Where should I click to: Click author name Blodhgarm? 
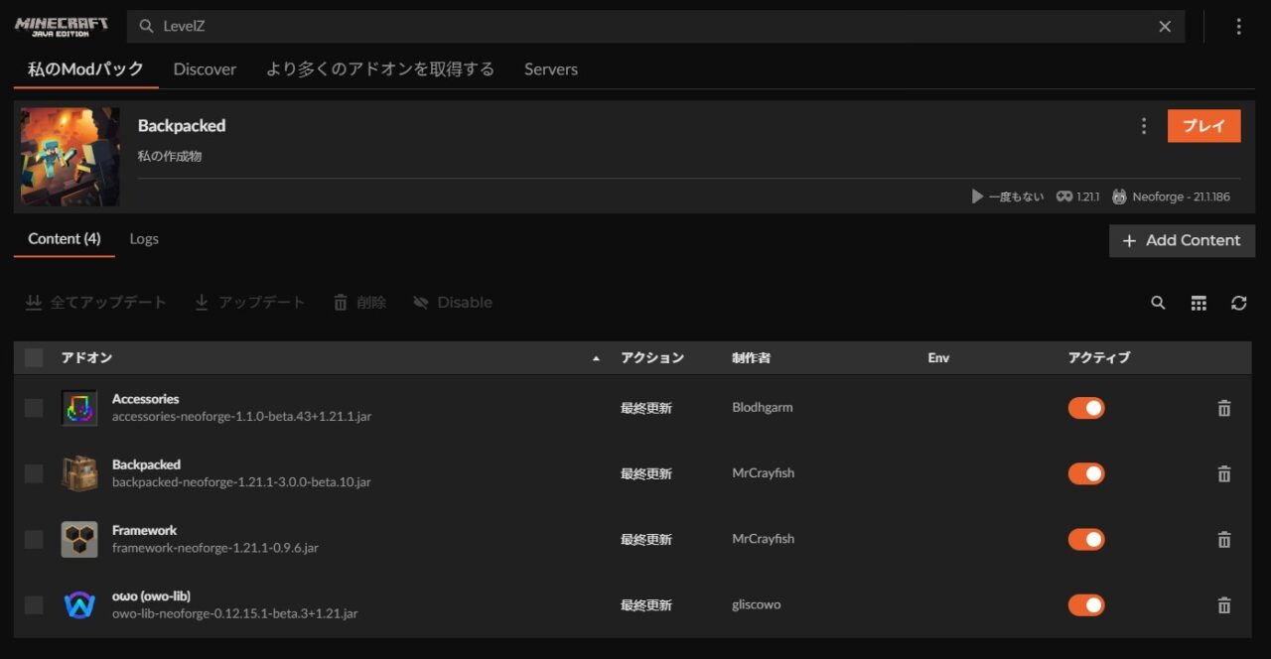tap(763, 408)
